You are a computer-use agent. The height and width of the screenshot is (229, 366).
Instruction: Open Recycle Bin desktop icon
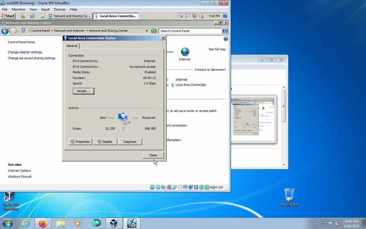coord(289,197)
